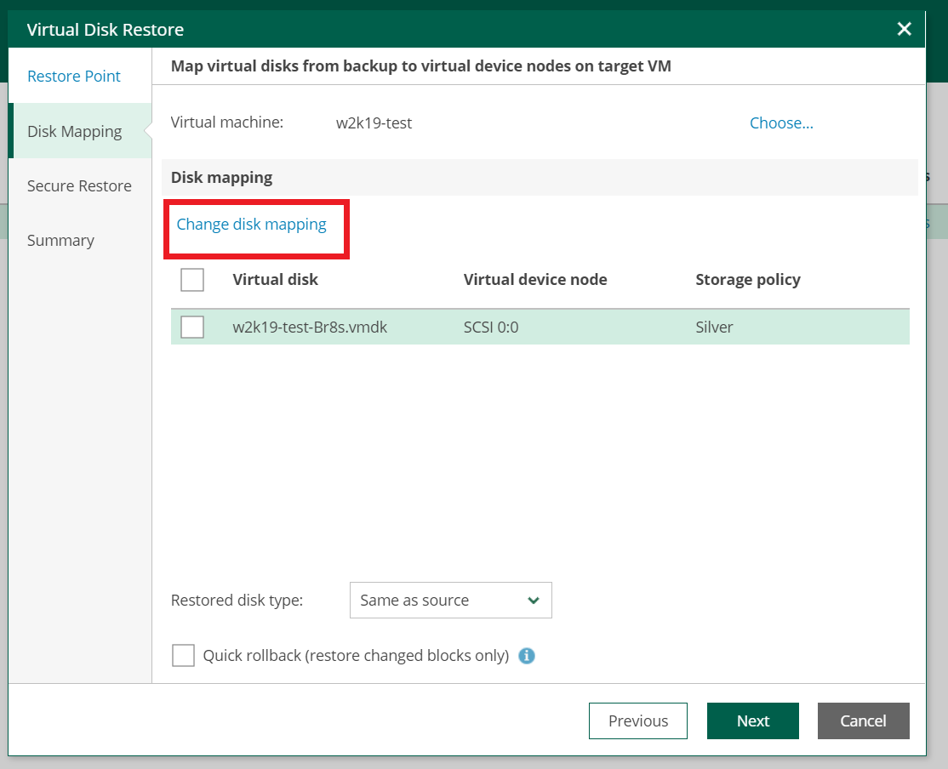Click the Storage policy column header
The width and height of the screenshot is (948, 769).
[747, 279]
